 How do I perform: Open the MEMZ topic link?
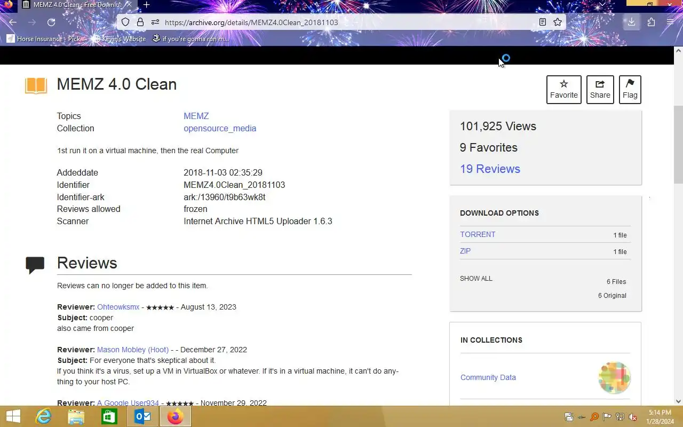[x=196, y=116]
